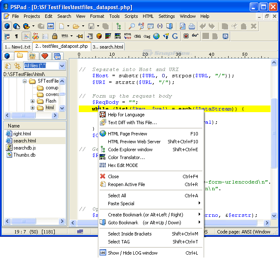
Task: Click the #10 color translator toolbar icon
Action: tap(118, 36)
